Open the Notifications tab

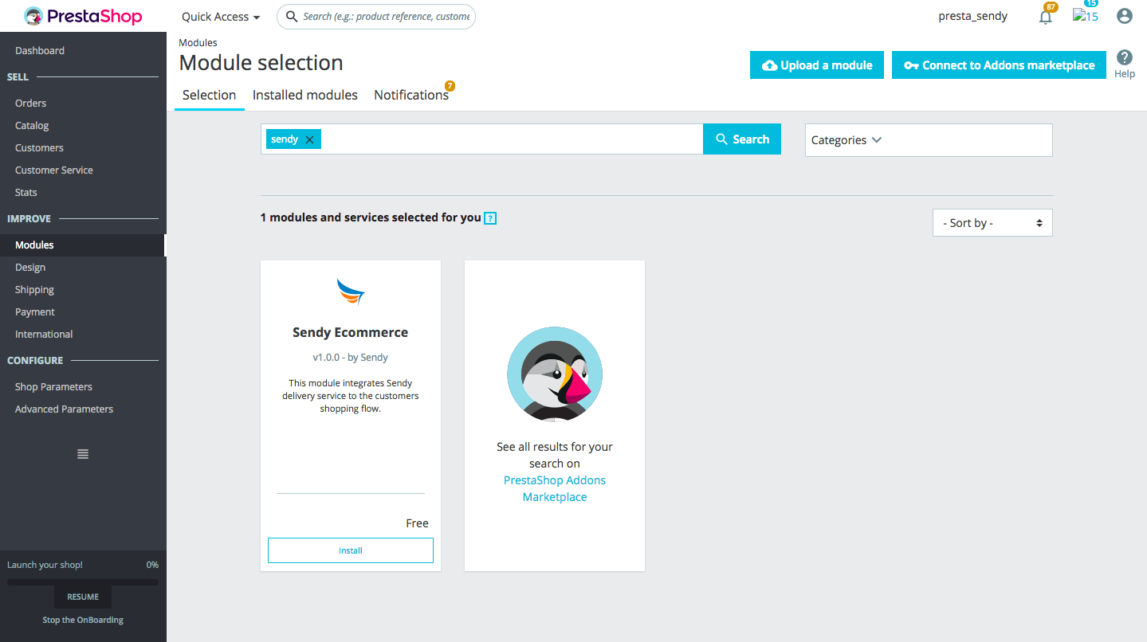click(x=411, y=95)
